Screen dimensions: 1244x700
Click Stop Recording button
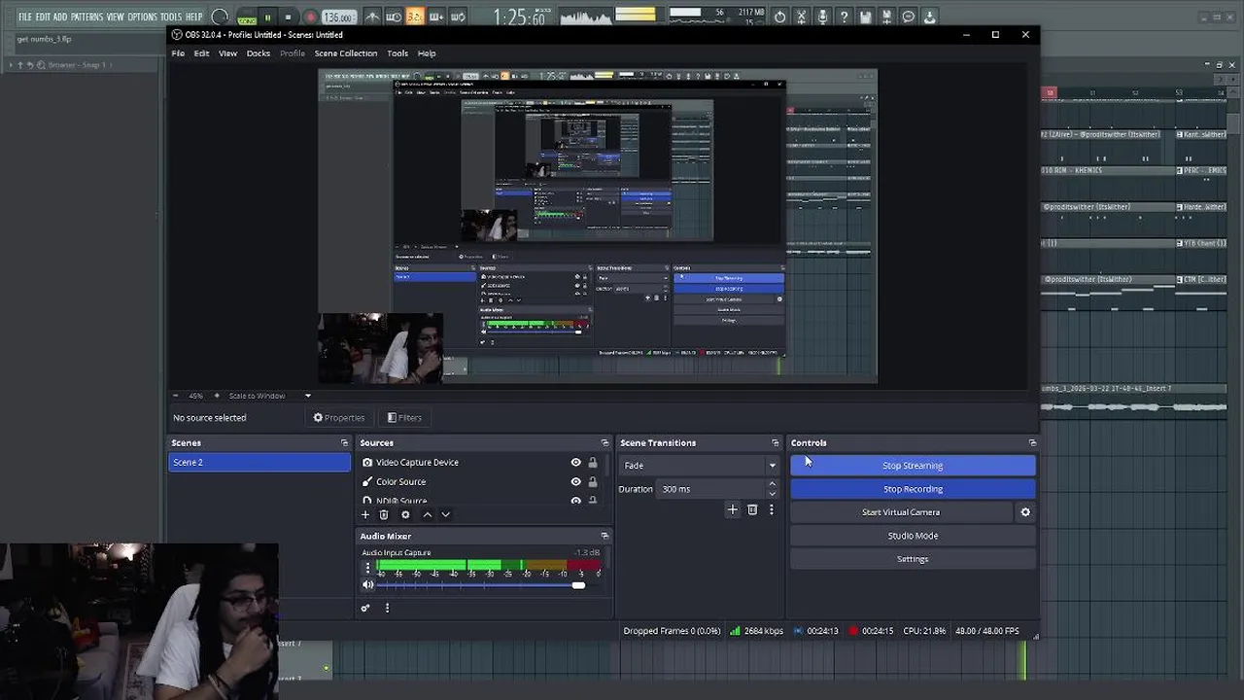coord(913,489)
